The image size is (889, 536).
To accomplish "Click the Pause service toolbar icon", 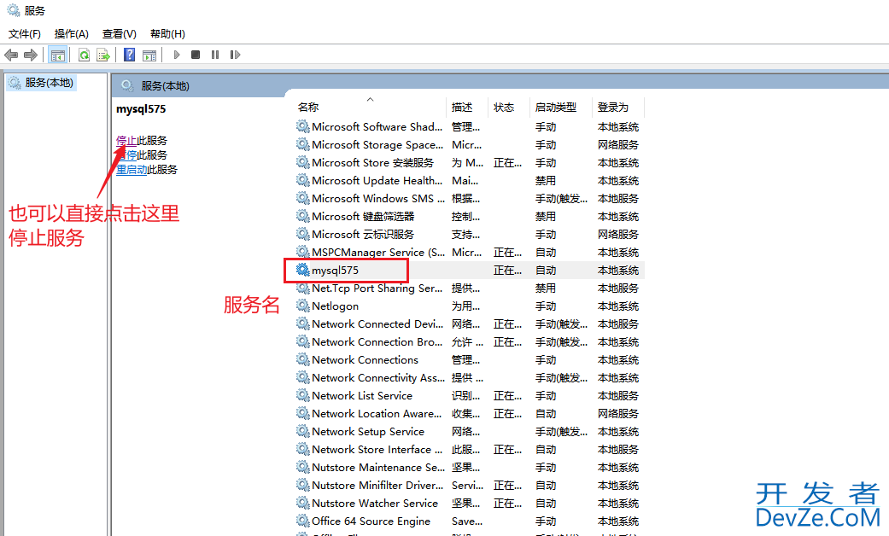I will tap(215, 55).
